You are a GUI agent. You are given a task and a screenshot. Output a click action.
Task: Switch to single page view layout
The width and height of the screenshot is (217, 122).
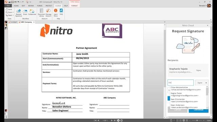[x=171, y=121]
